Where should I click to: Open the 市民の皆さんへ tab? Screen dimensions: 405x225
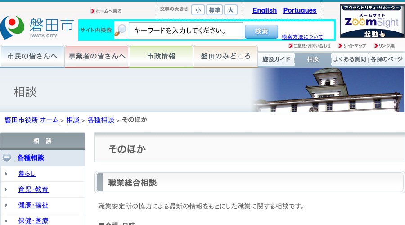32,56
